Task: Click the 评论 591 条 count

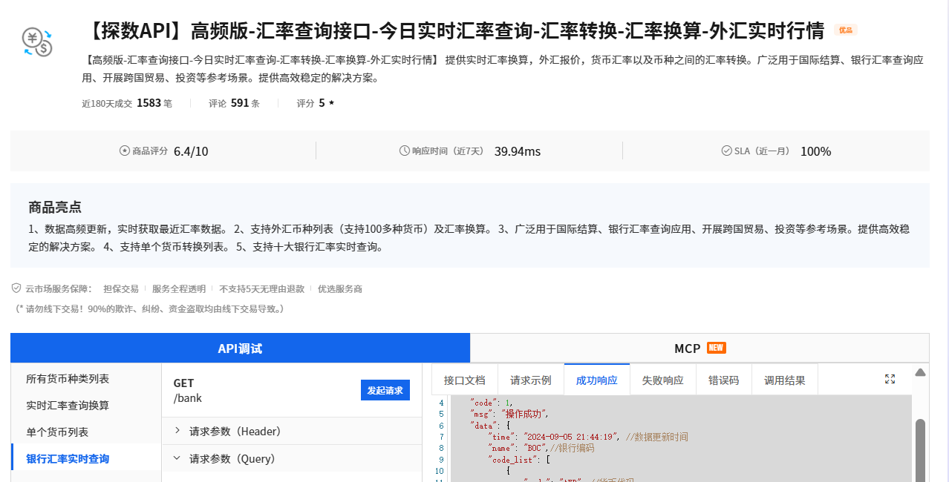Action: tap(234, 103)
